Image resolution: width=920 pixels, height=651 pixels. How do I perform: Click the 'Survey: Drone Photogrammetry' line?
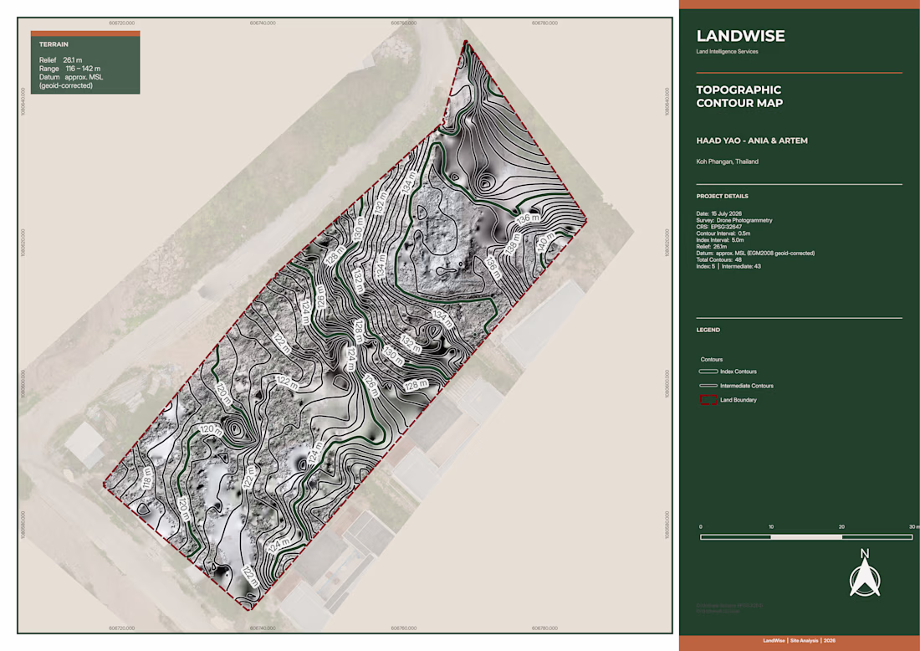734,220
